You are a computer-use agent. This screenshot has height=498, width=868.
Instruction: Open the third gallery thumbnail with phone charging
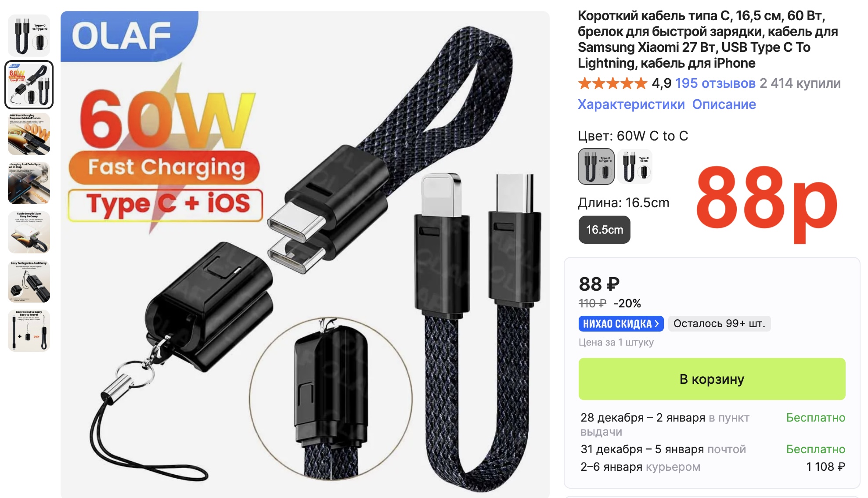(x=29, y=134)
